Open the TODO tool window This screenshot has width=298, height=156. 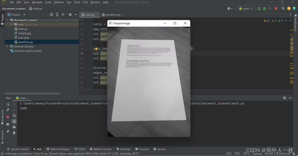click(80, 149)
